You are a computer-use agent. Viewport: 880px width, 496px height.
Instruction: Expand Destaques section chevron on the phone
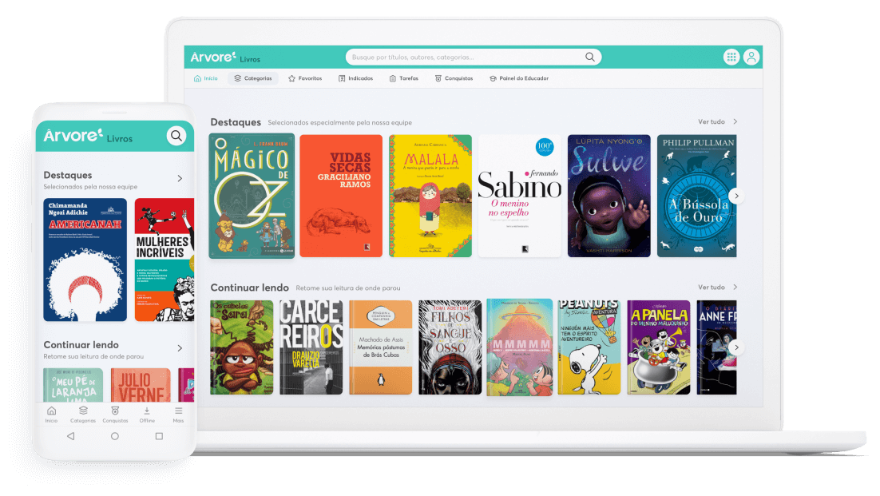tap(180, 178)
